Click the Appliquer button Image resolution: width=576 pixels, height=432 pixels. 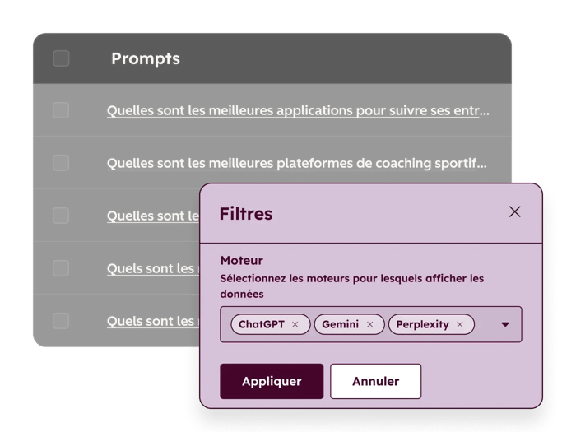(272, 382)
